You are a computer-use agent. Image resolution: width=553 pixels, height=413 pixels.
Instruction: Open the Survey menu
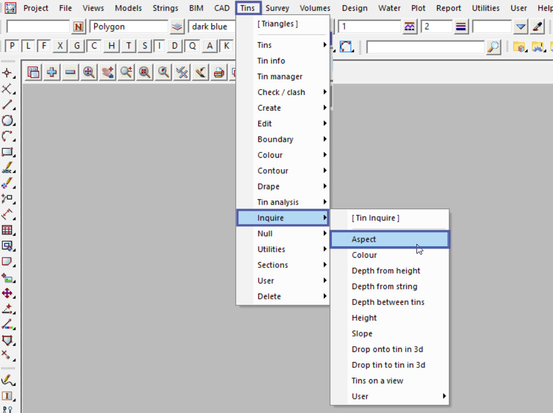[x=277, y=8]
